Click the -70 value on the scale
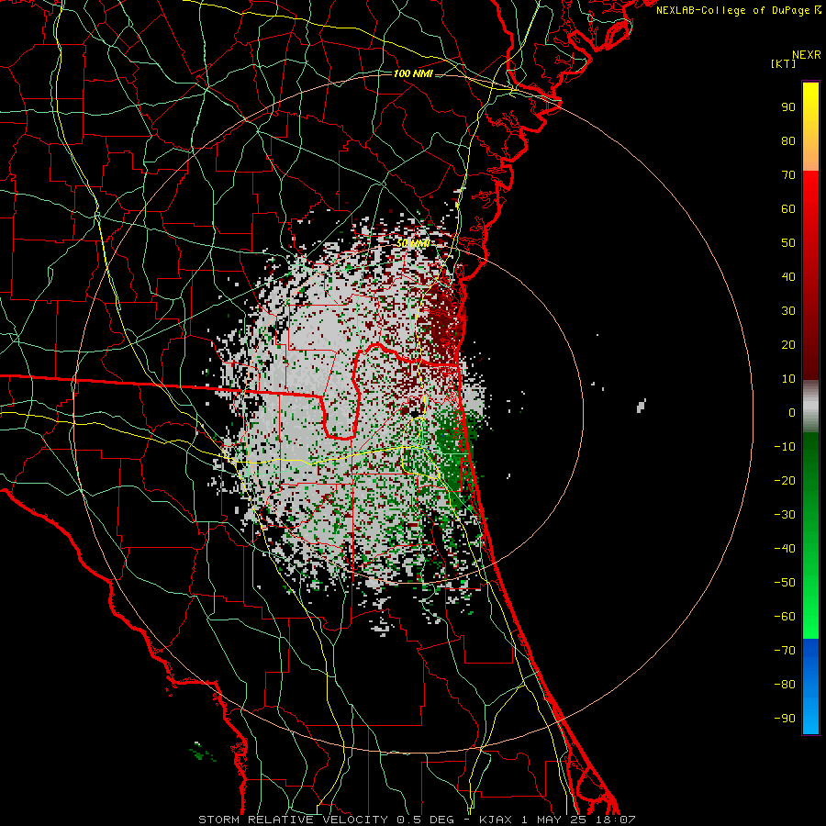826x826 pixels. pyautogui.click(x=785, y=651)
